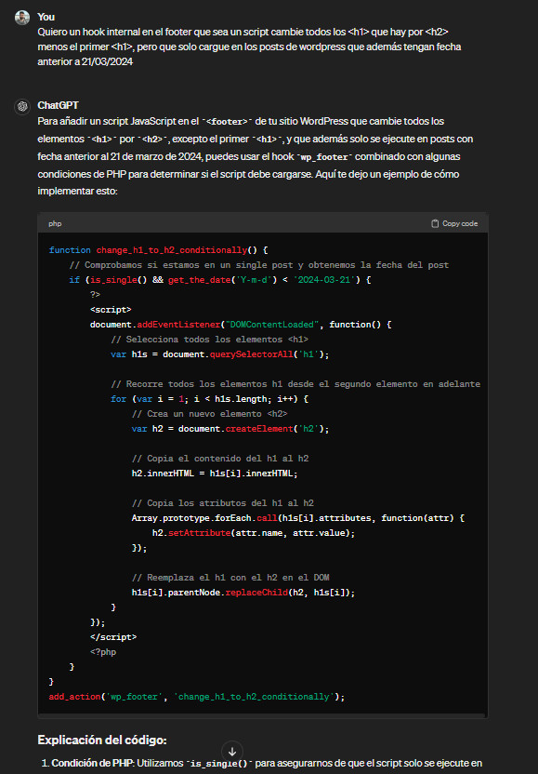
Task: Click the ChatGPT logo avatar
Action: [x=22, y=106]
